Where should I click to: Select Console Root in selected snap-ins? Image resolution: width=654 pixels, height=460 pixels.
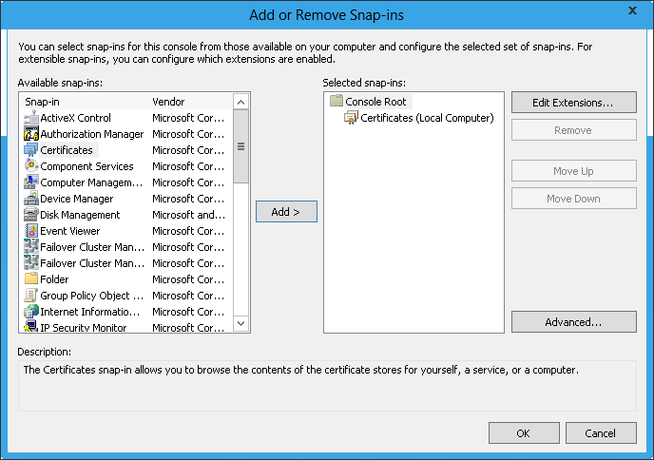[375, 102]
